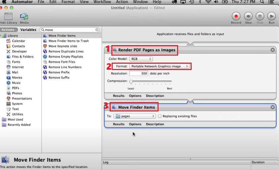Show Options of Move Finder Items action
This screenshot has width=279, height=170.
coord(135,124)
